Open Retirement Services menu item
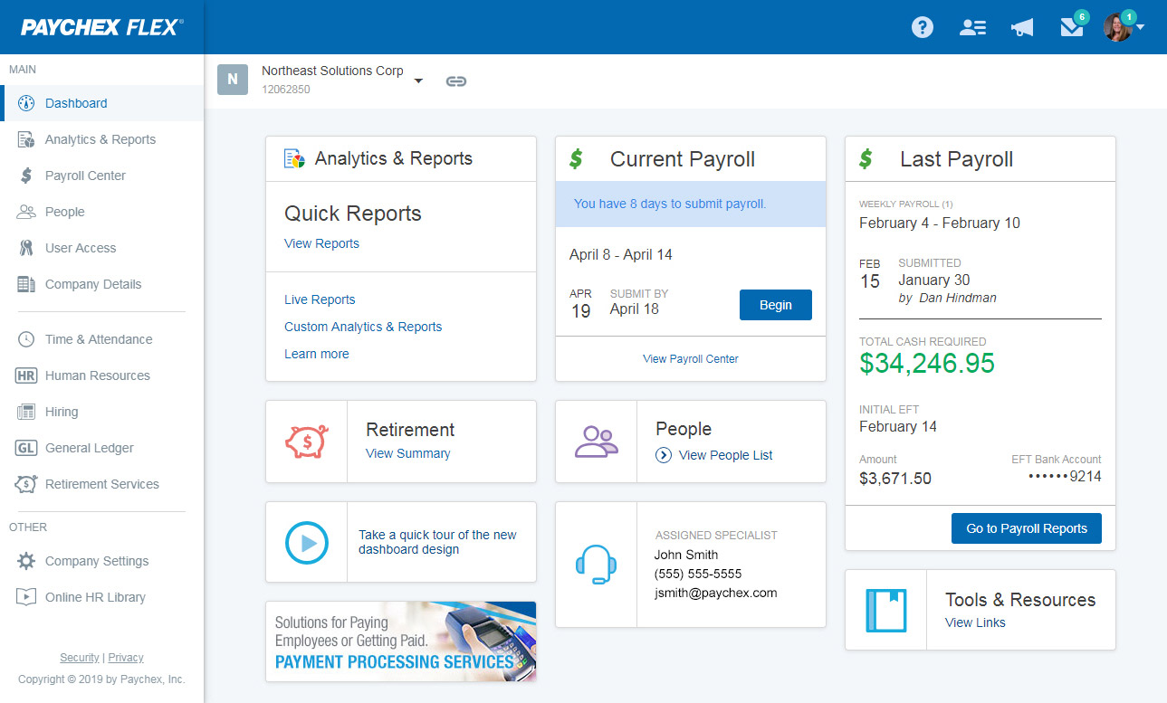The height and width of the screenshot is (703, 1167). click(x=102, y=484)
